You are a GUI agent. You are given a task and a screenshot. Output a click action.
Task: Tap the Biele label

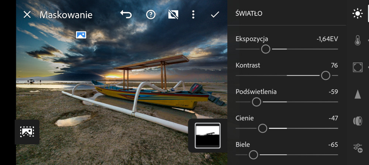[243, 145]
